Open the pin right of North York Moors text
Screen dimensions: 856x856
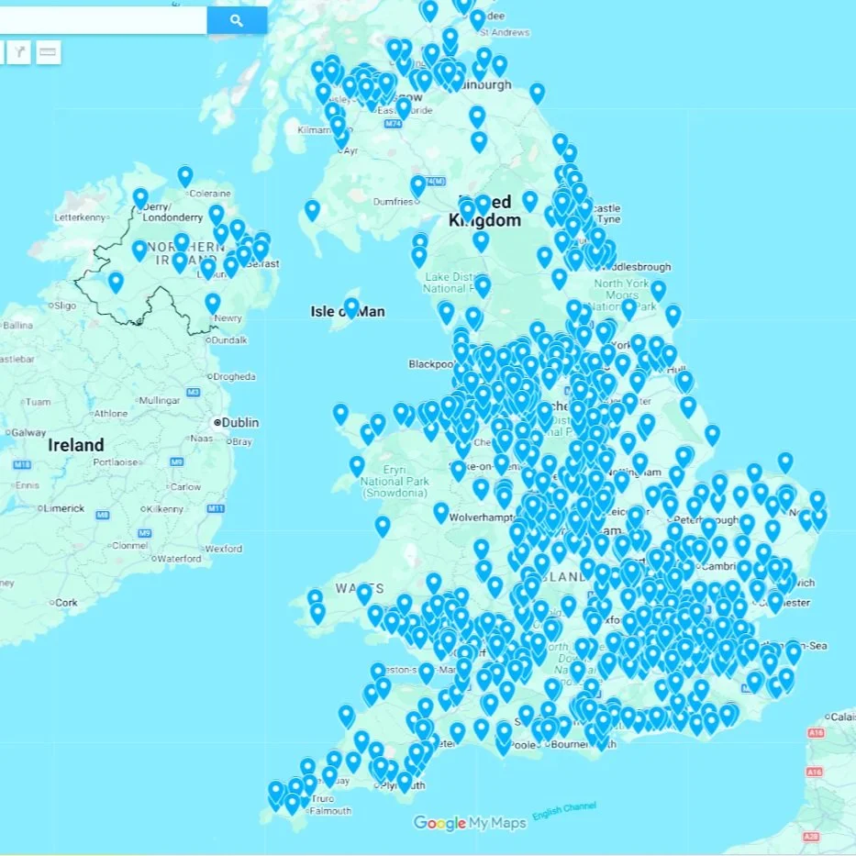[x=659, y=291]
